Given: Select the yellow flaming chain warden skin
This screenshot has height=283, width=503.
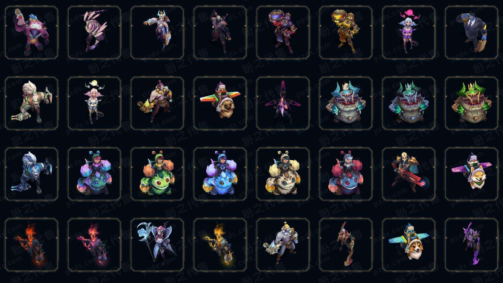Looking at the screenshot, I should click(x=220, y=245).
